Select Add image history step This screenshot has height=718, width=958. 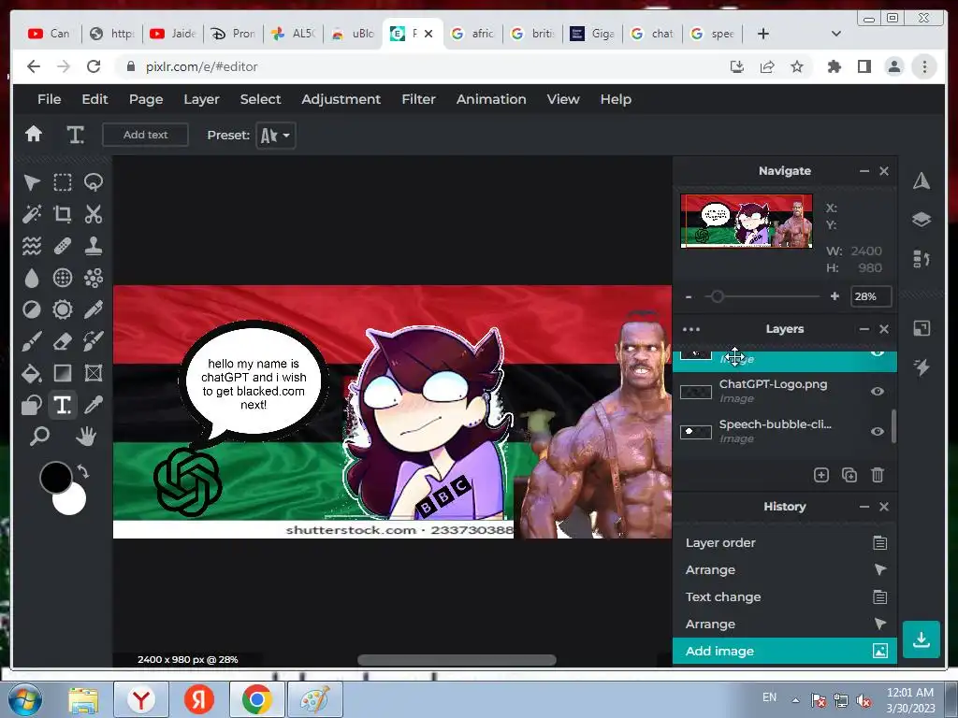pyautogui.click(x=785, y=651)
